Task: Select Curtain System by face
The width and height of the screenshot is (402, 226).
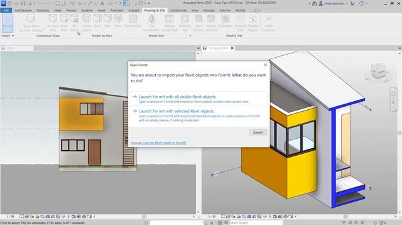Action: 87,23
